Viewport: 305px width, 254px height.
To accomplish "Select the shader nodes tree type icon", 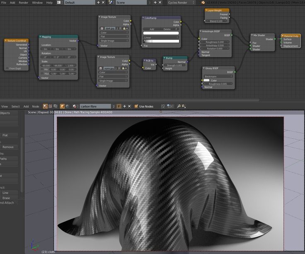I will (x=45, y=106).
